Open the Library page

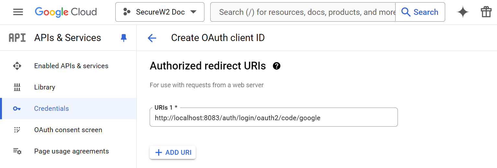coord(45,87)
